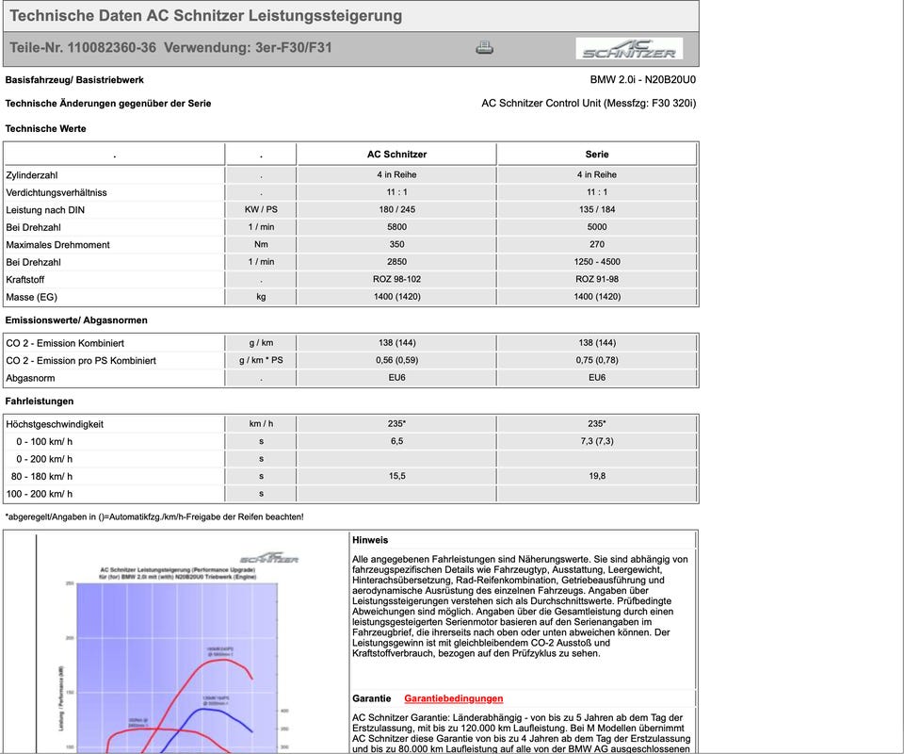Click the AC Schnitzer column header
This screenshot has width=904, height=754.
(396, 154)
